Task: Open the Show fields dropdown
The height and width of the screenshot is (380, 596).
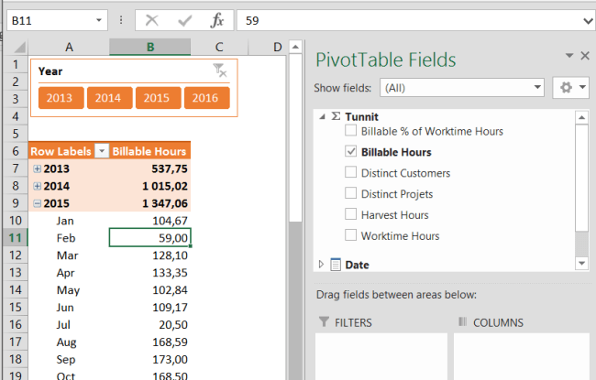Action: 537,88
